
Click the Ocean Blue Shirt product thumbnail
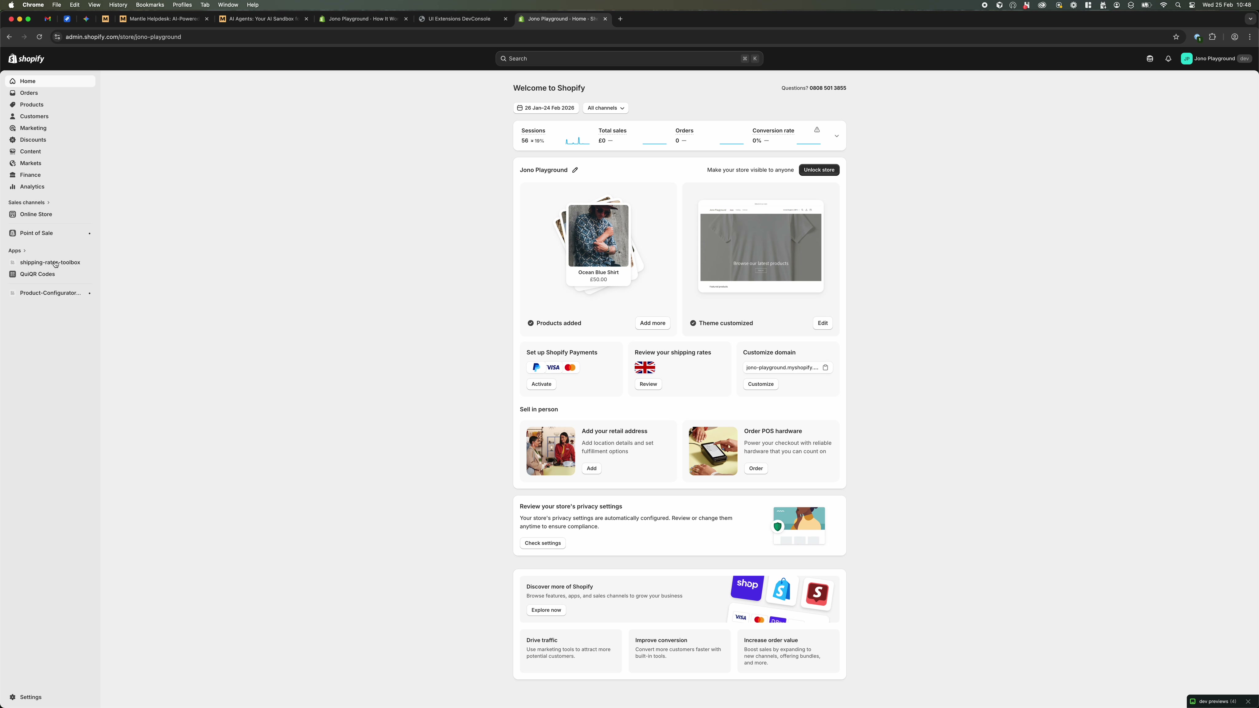[x=598, y=236]
